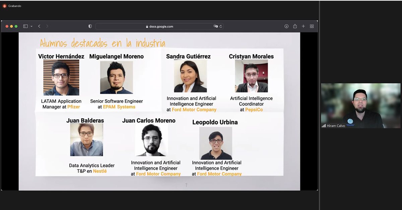
Task: Click the photo under Cristyan Morales
Action: (x=251, y=76)
